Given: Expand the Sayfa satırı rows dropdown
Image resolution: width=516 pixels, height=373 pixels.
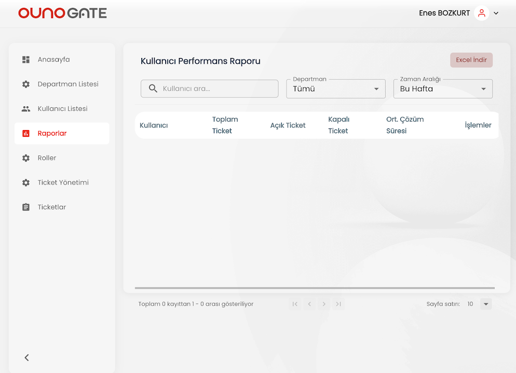Looking at the screenshot, I should point(486,304).
